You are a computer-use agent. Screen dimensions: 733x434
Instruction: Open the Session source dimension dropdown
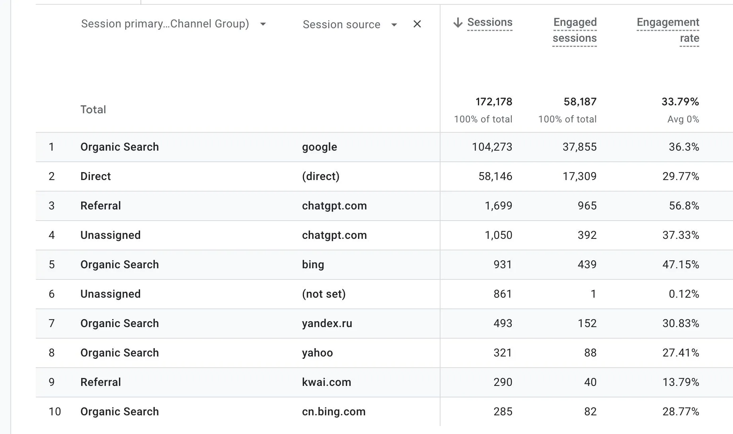[350, 25]
